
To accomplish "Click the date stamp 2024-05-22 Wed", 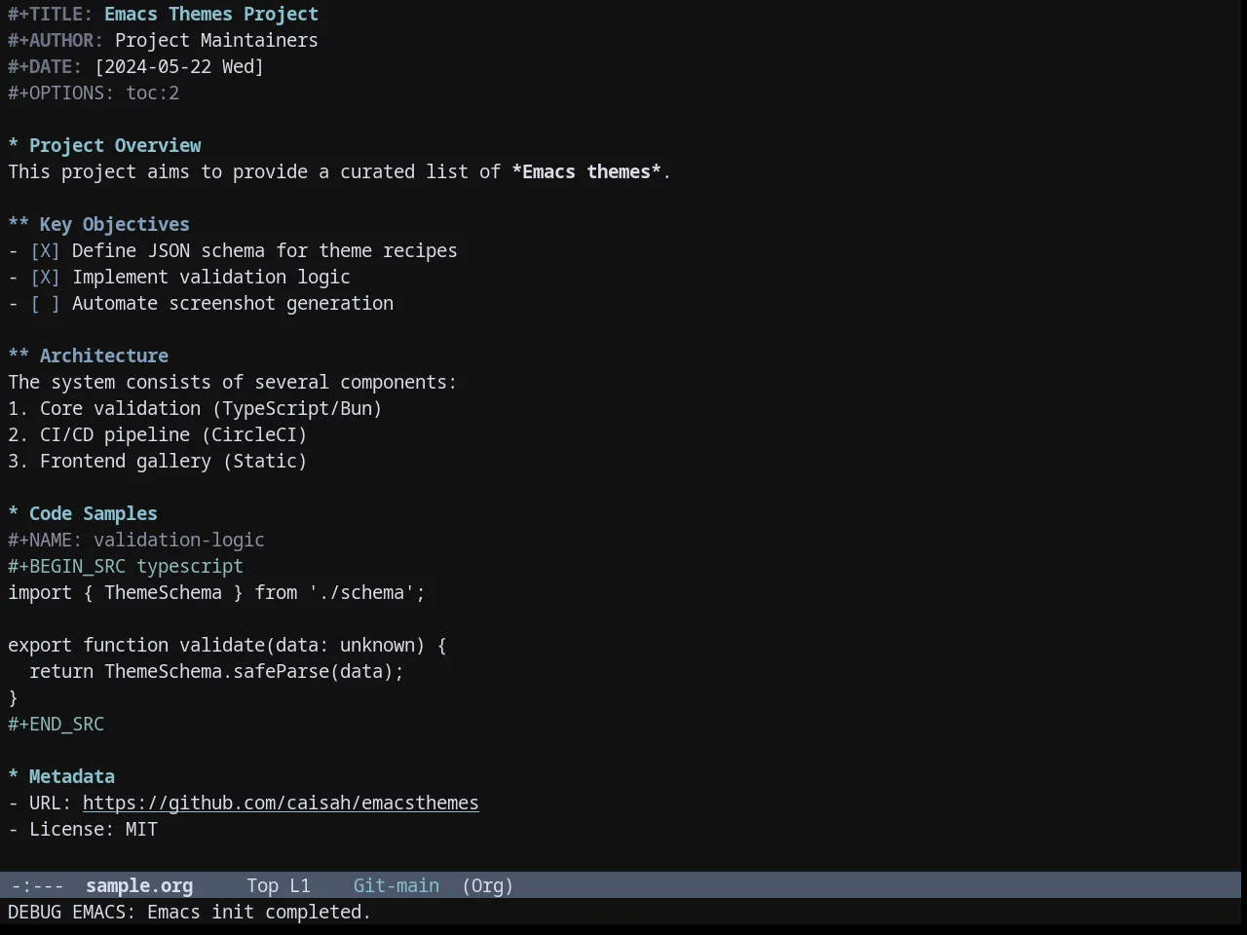I will (x=179, y=66).
